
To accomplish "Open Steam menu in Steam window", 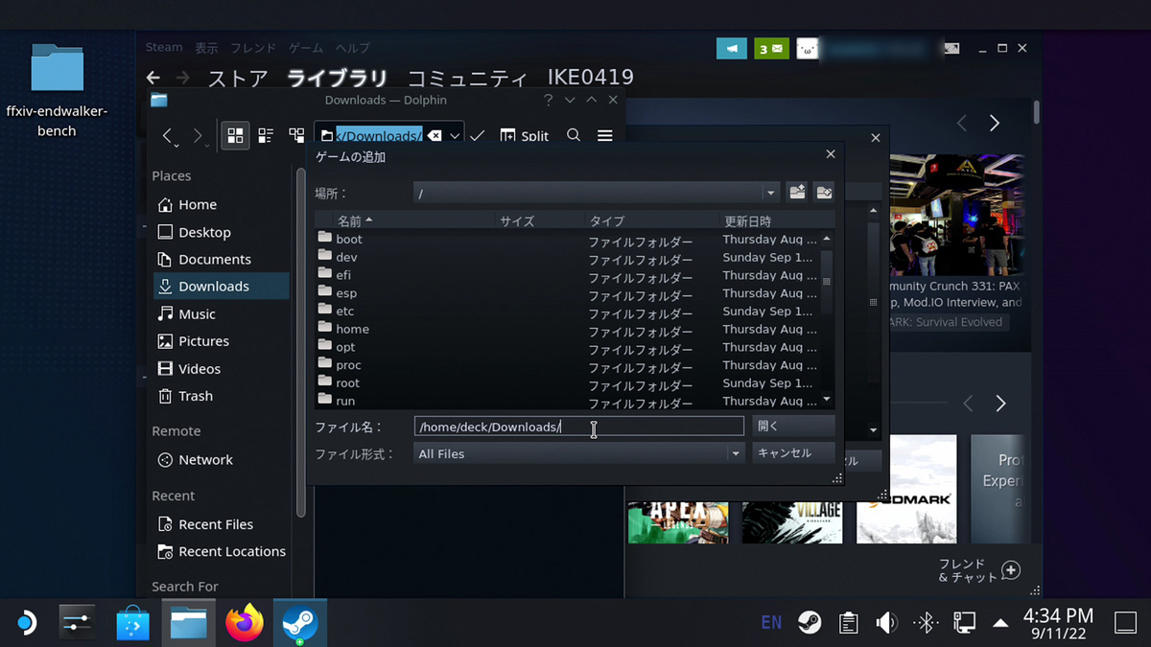I will coord(164,47).
